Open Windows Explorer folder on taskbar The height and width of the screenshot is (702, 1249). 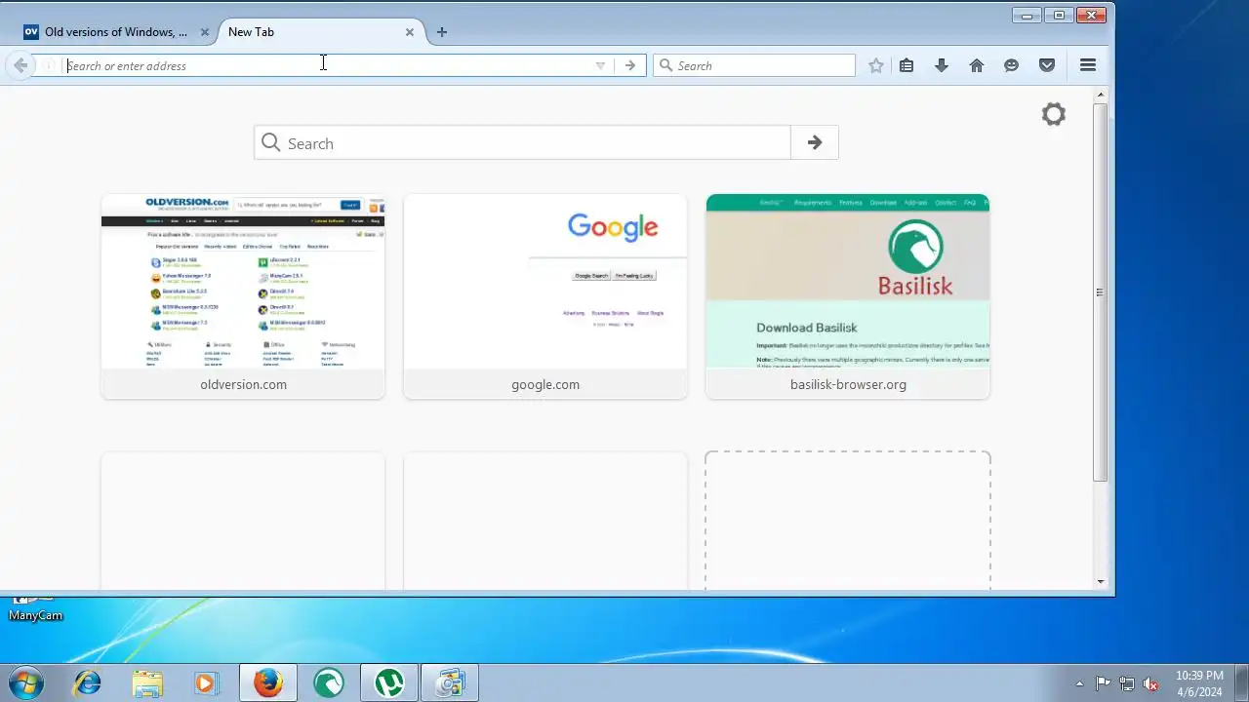click(x=147, y=683)
